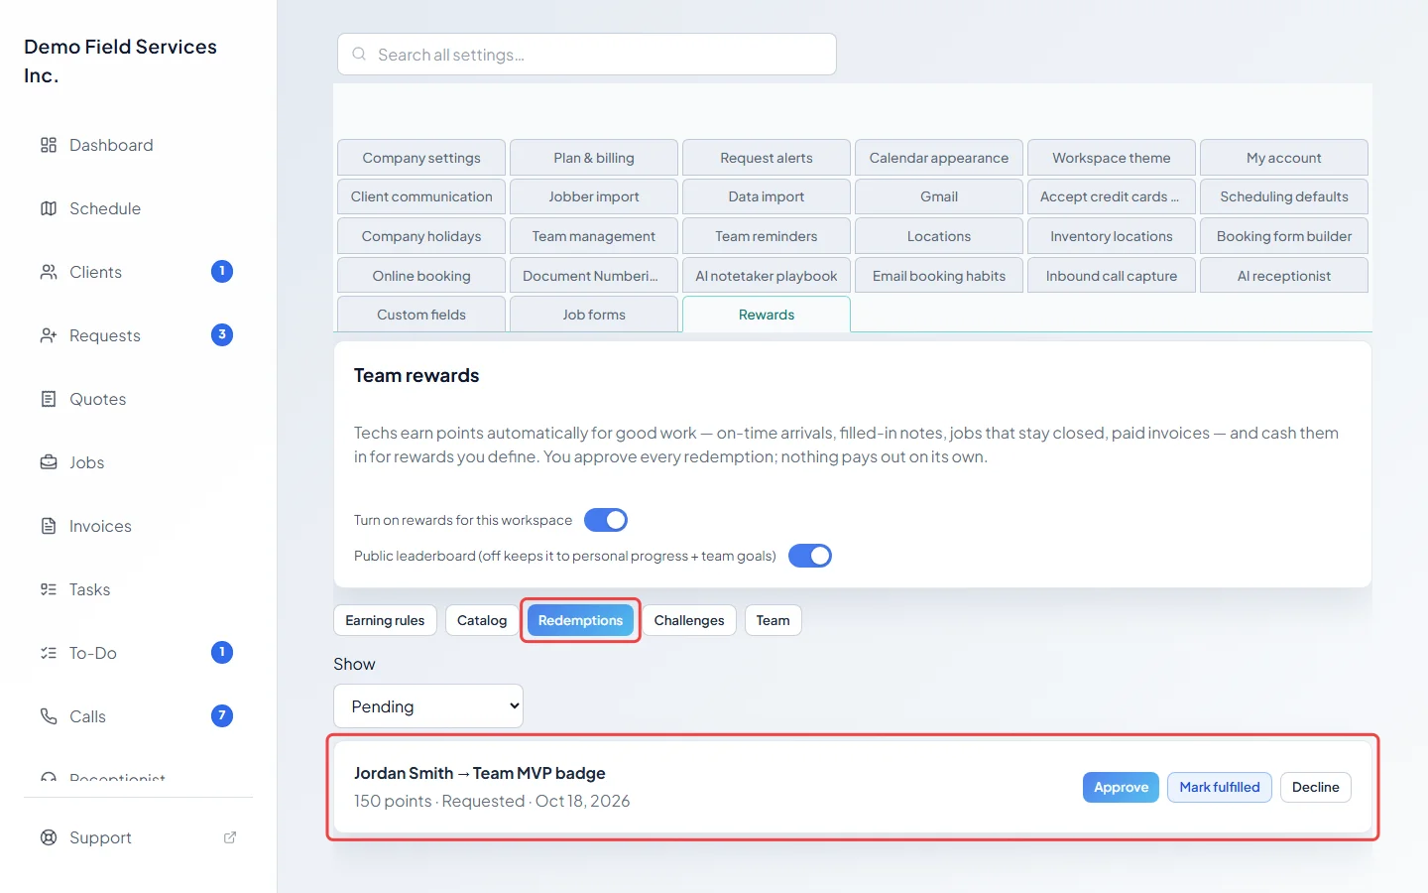The image size is (1428, 893).
Task: Open the Plan & billing tab
Action: point(594,158)
